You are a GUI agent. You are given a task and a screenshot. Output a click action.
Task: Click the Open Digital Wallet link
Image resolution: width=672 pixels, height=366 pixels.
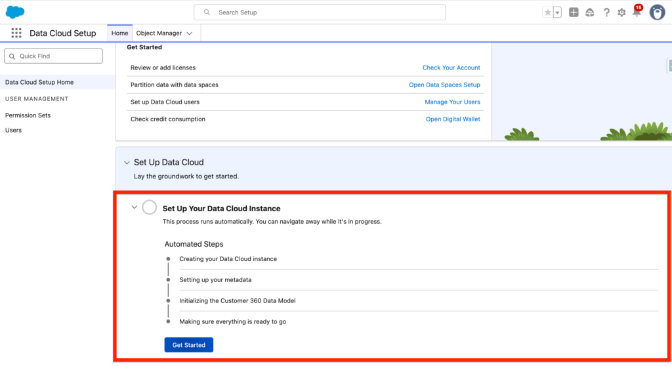(453, 119)
